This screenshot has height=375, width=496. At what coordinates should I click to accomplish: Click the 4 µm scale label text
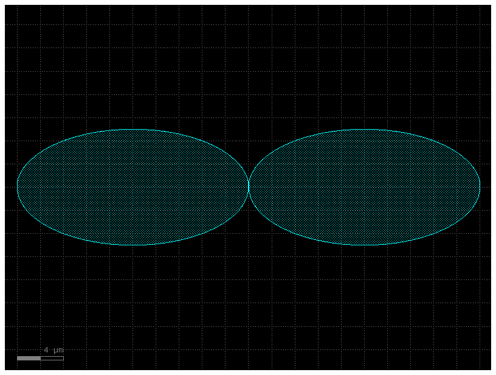(53, 349)
